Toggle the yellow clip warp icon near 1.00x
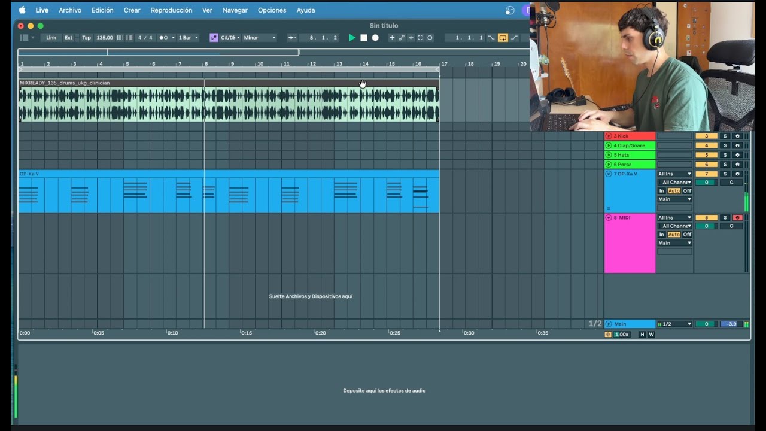The image size is (766, 431). tap(609, 335)
